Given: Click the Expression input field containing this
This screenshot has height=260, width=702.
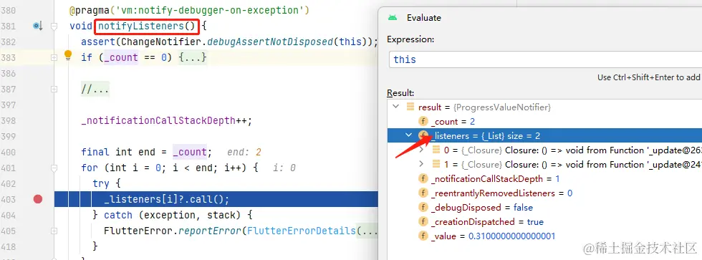Looking at the screenshot, I should (545, 59).
